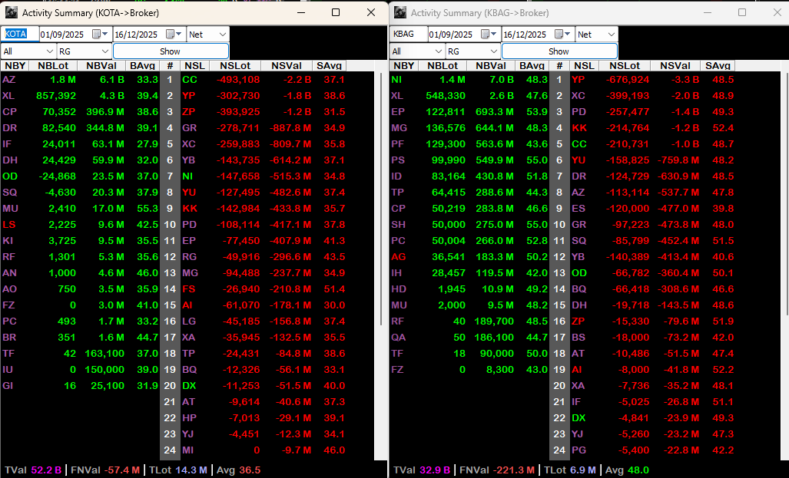Select seller broker CC in KOTA window
The width and height of the screenshot is (789, 478).
(x=190, y=80)
